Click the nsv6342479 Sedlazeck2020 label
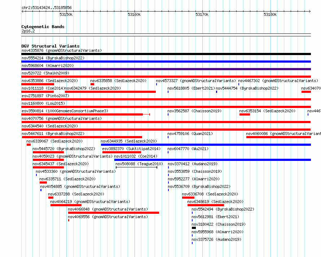Viewport: 321px width, 257px height. [x=93, y=88]
